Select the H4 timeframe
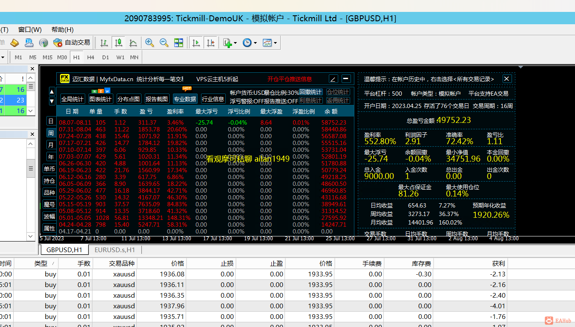 click(91, 57)
